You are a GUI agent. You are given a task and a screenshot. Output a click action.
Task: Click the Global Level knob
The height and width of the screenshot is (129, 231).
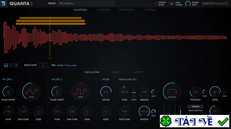pyautogui.click(x=188, y=3)
